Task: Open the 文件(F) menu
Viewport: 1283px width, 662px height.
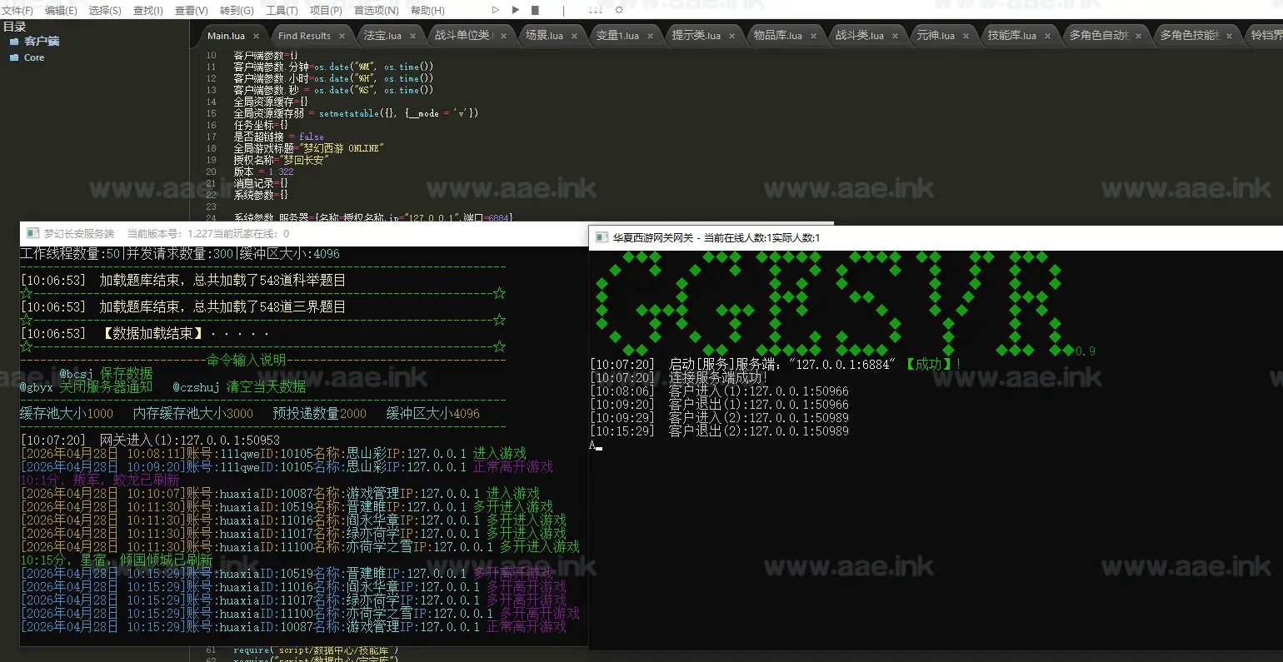Action: click(x=17, y=10)
